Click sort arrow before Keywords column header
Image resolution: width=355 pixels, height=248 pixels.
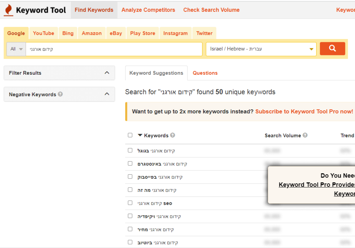[x=140, y=135]
